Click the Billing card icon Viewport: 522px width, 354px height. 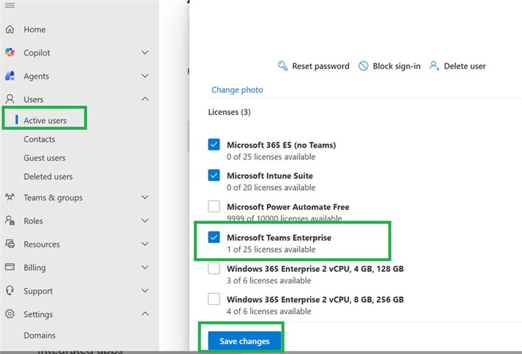(x=10, y=267)
